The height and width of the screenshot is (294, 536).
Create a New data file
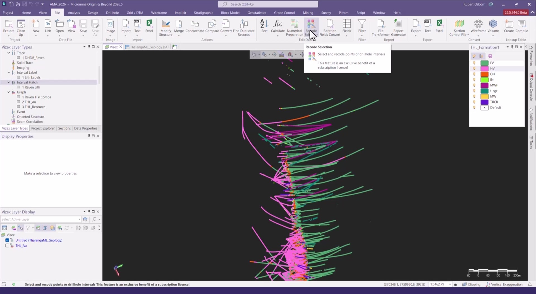click(36, 27)
